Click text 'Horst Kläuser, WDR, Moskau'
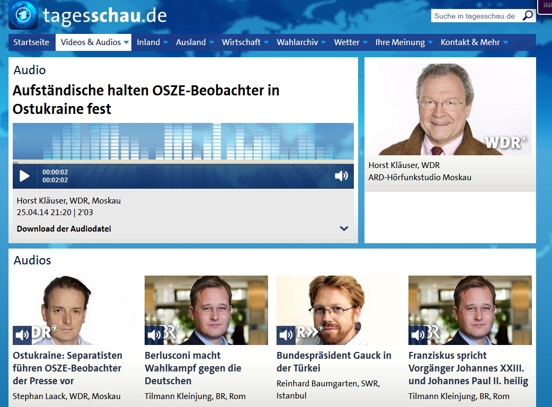552x407 pixels. pyautogui.click(x=69, y=201)
